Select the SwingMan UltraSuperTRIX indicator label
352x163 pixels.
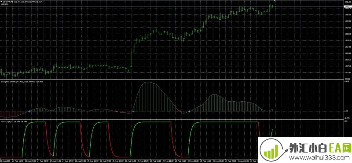point(22,82)
